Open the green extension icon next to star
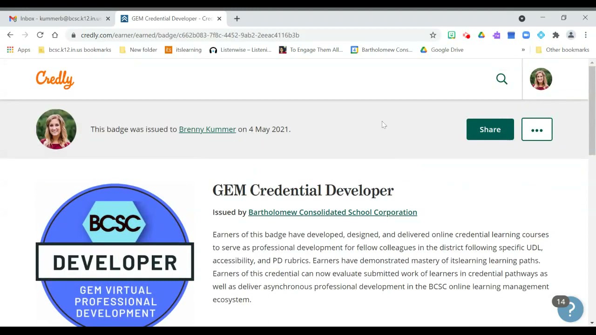The width and height of the screenshot is (596, 335). tap(452, 35)
